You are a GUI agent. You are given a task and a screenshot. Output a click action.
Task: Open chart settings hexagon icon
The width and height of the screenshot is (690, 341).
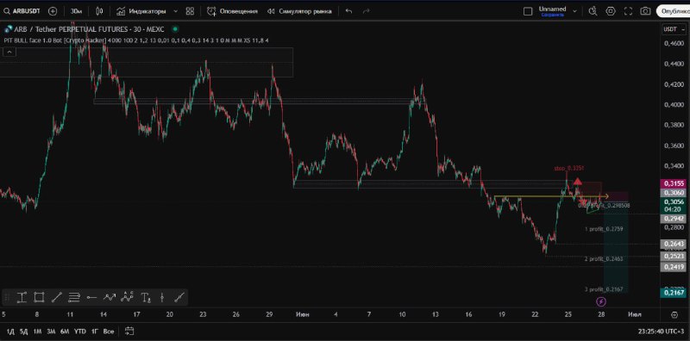(611, 11)
